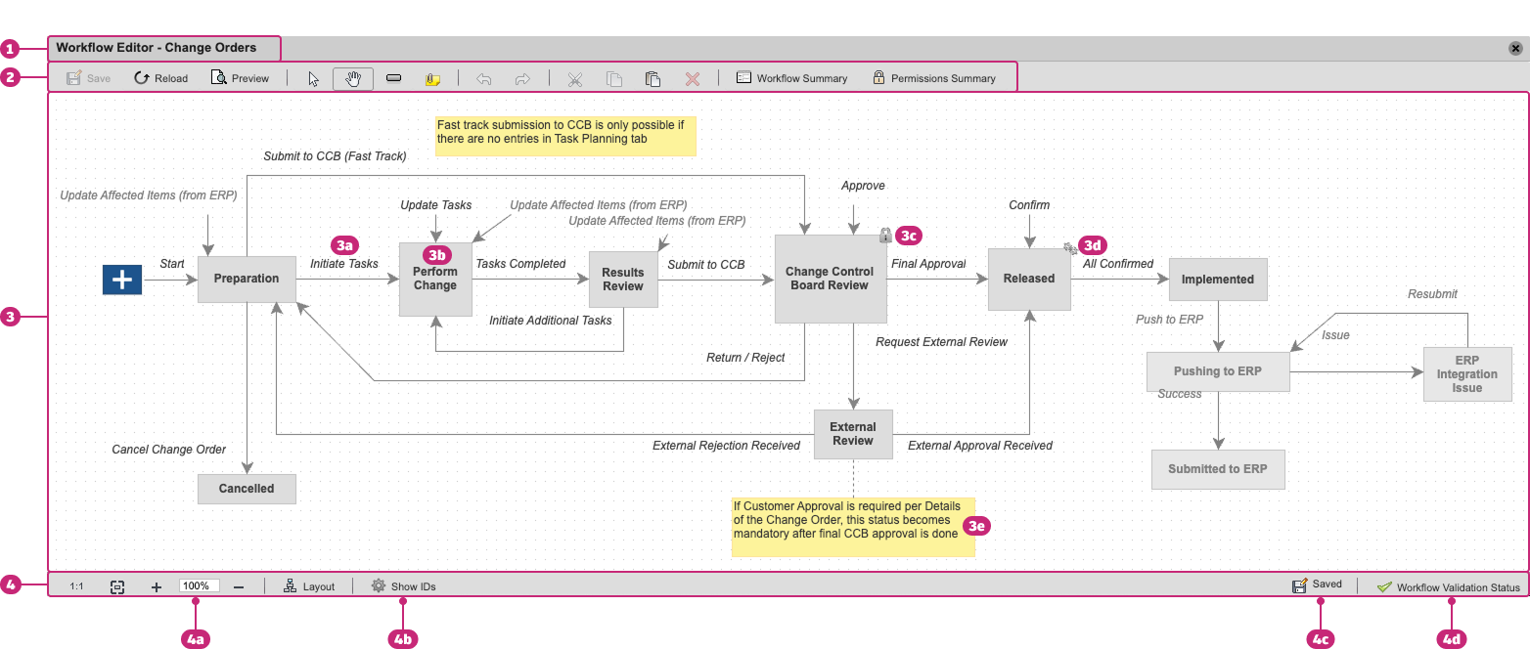
Task: Click the gear icon on the Released state
Action: [1069, 247]
